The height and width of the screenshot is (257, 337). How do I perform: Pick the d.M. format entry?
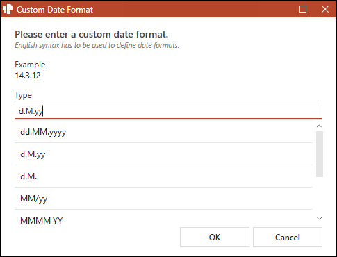pos(163,176)
